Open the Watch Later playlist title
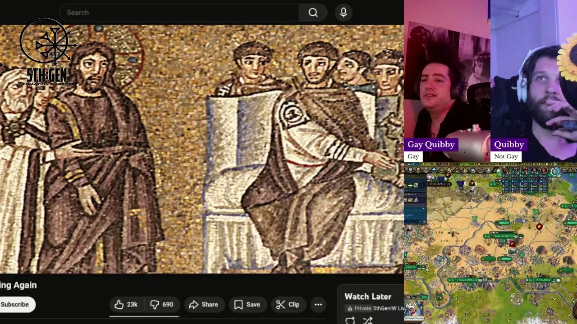The width and height of the screenshot is (577, 324). tap(368, 297)
